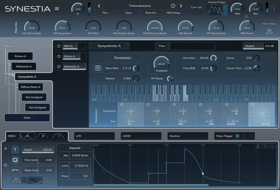Click the MSEG Depth slider

click(x=38, y=150)
